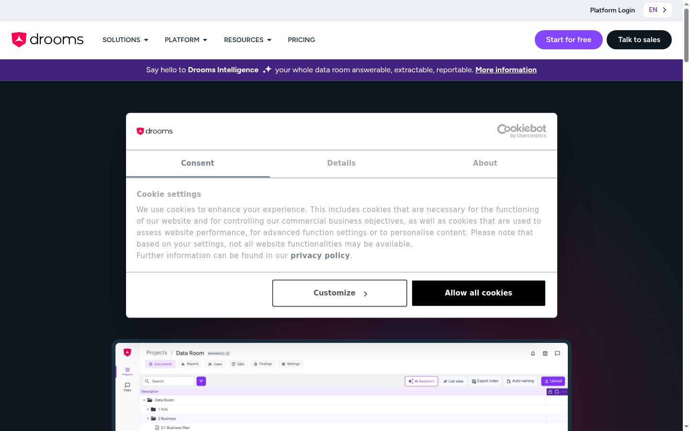
Task: Open the RESOURCES dropdown menu
Action: (248, 40)
